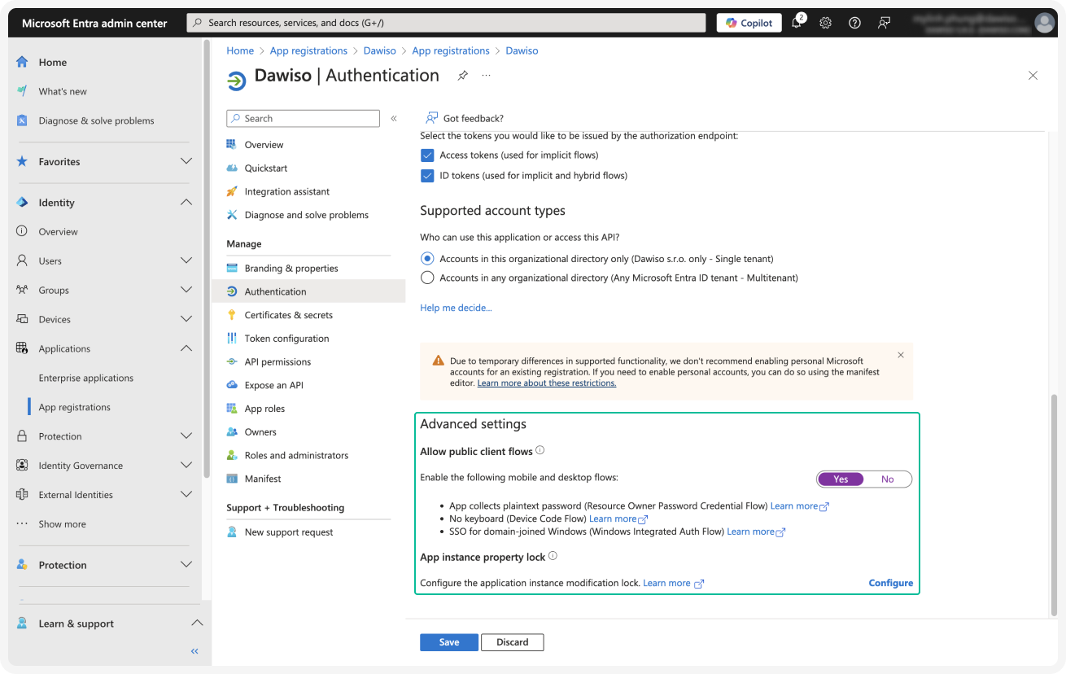The height and width of the screenshot is (674, 1066).
Task: Open the more options ellipsis by title
Action: (486, 76)
